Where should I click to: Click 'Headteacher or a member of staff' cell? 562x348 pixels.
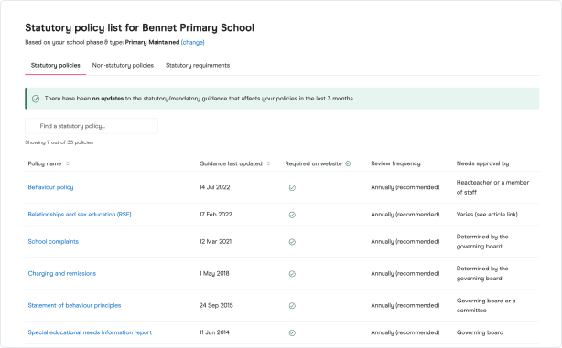pyautogui.click(x=492, y=187)
